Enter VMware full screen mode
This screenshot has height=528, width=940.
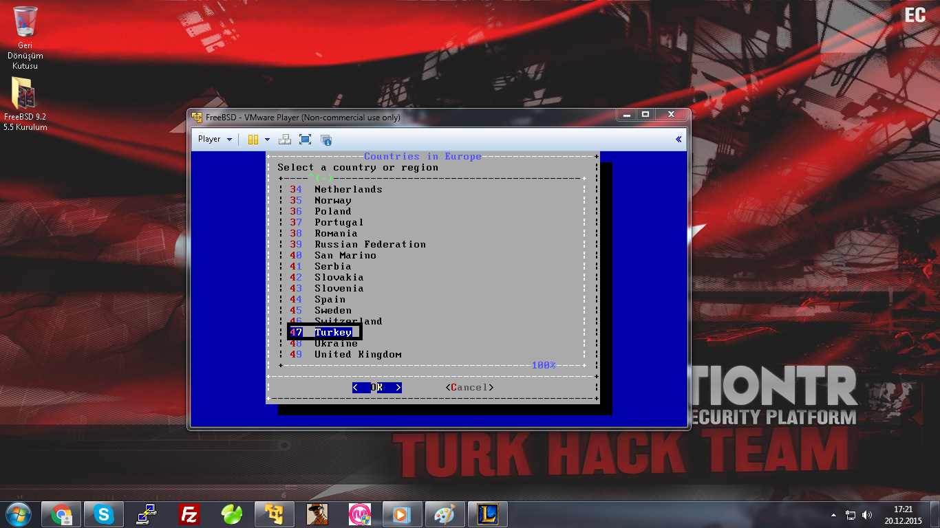306,139
